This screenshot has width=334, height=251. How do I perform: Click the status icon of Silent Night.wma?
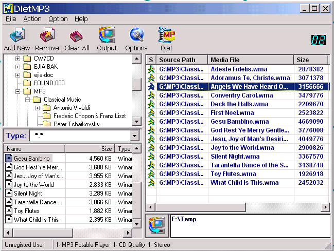(151, 157)
